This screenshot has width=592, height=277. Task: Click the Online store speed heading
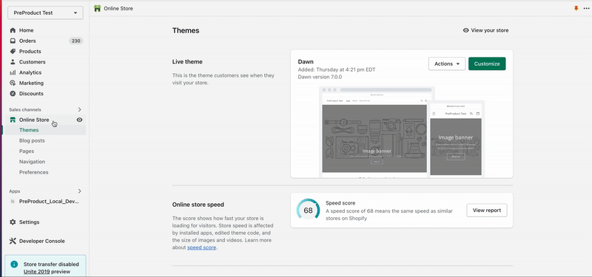pos(198,205)
